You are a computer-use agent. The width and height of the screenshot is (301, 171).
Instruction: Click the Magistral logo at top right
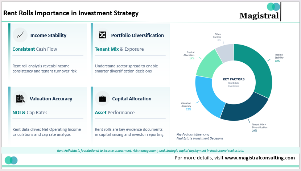click(x=260, y=12)
